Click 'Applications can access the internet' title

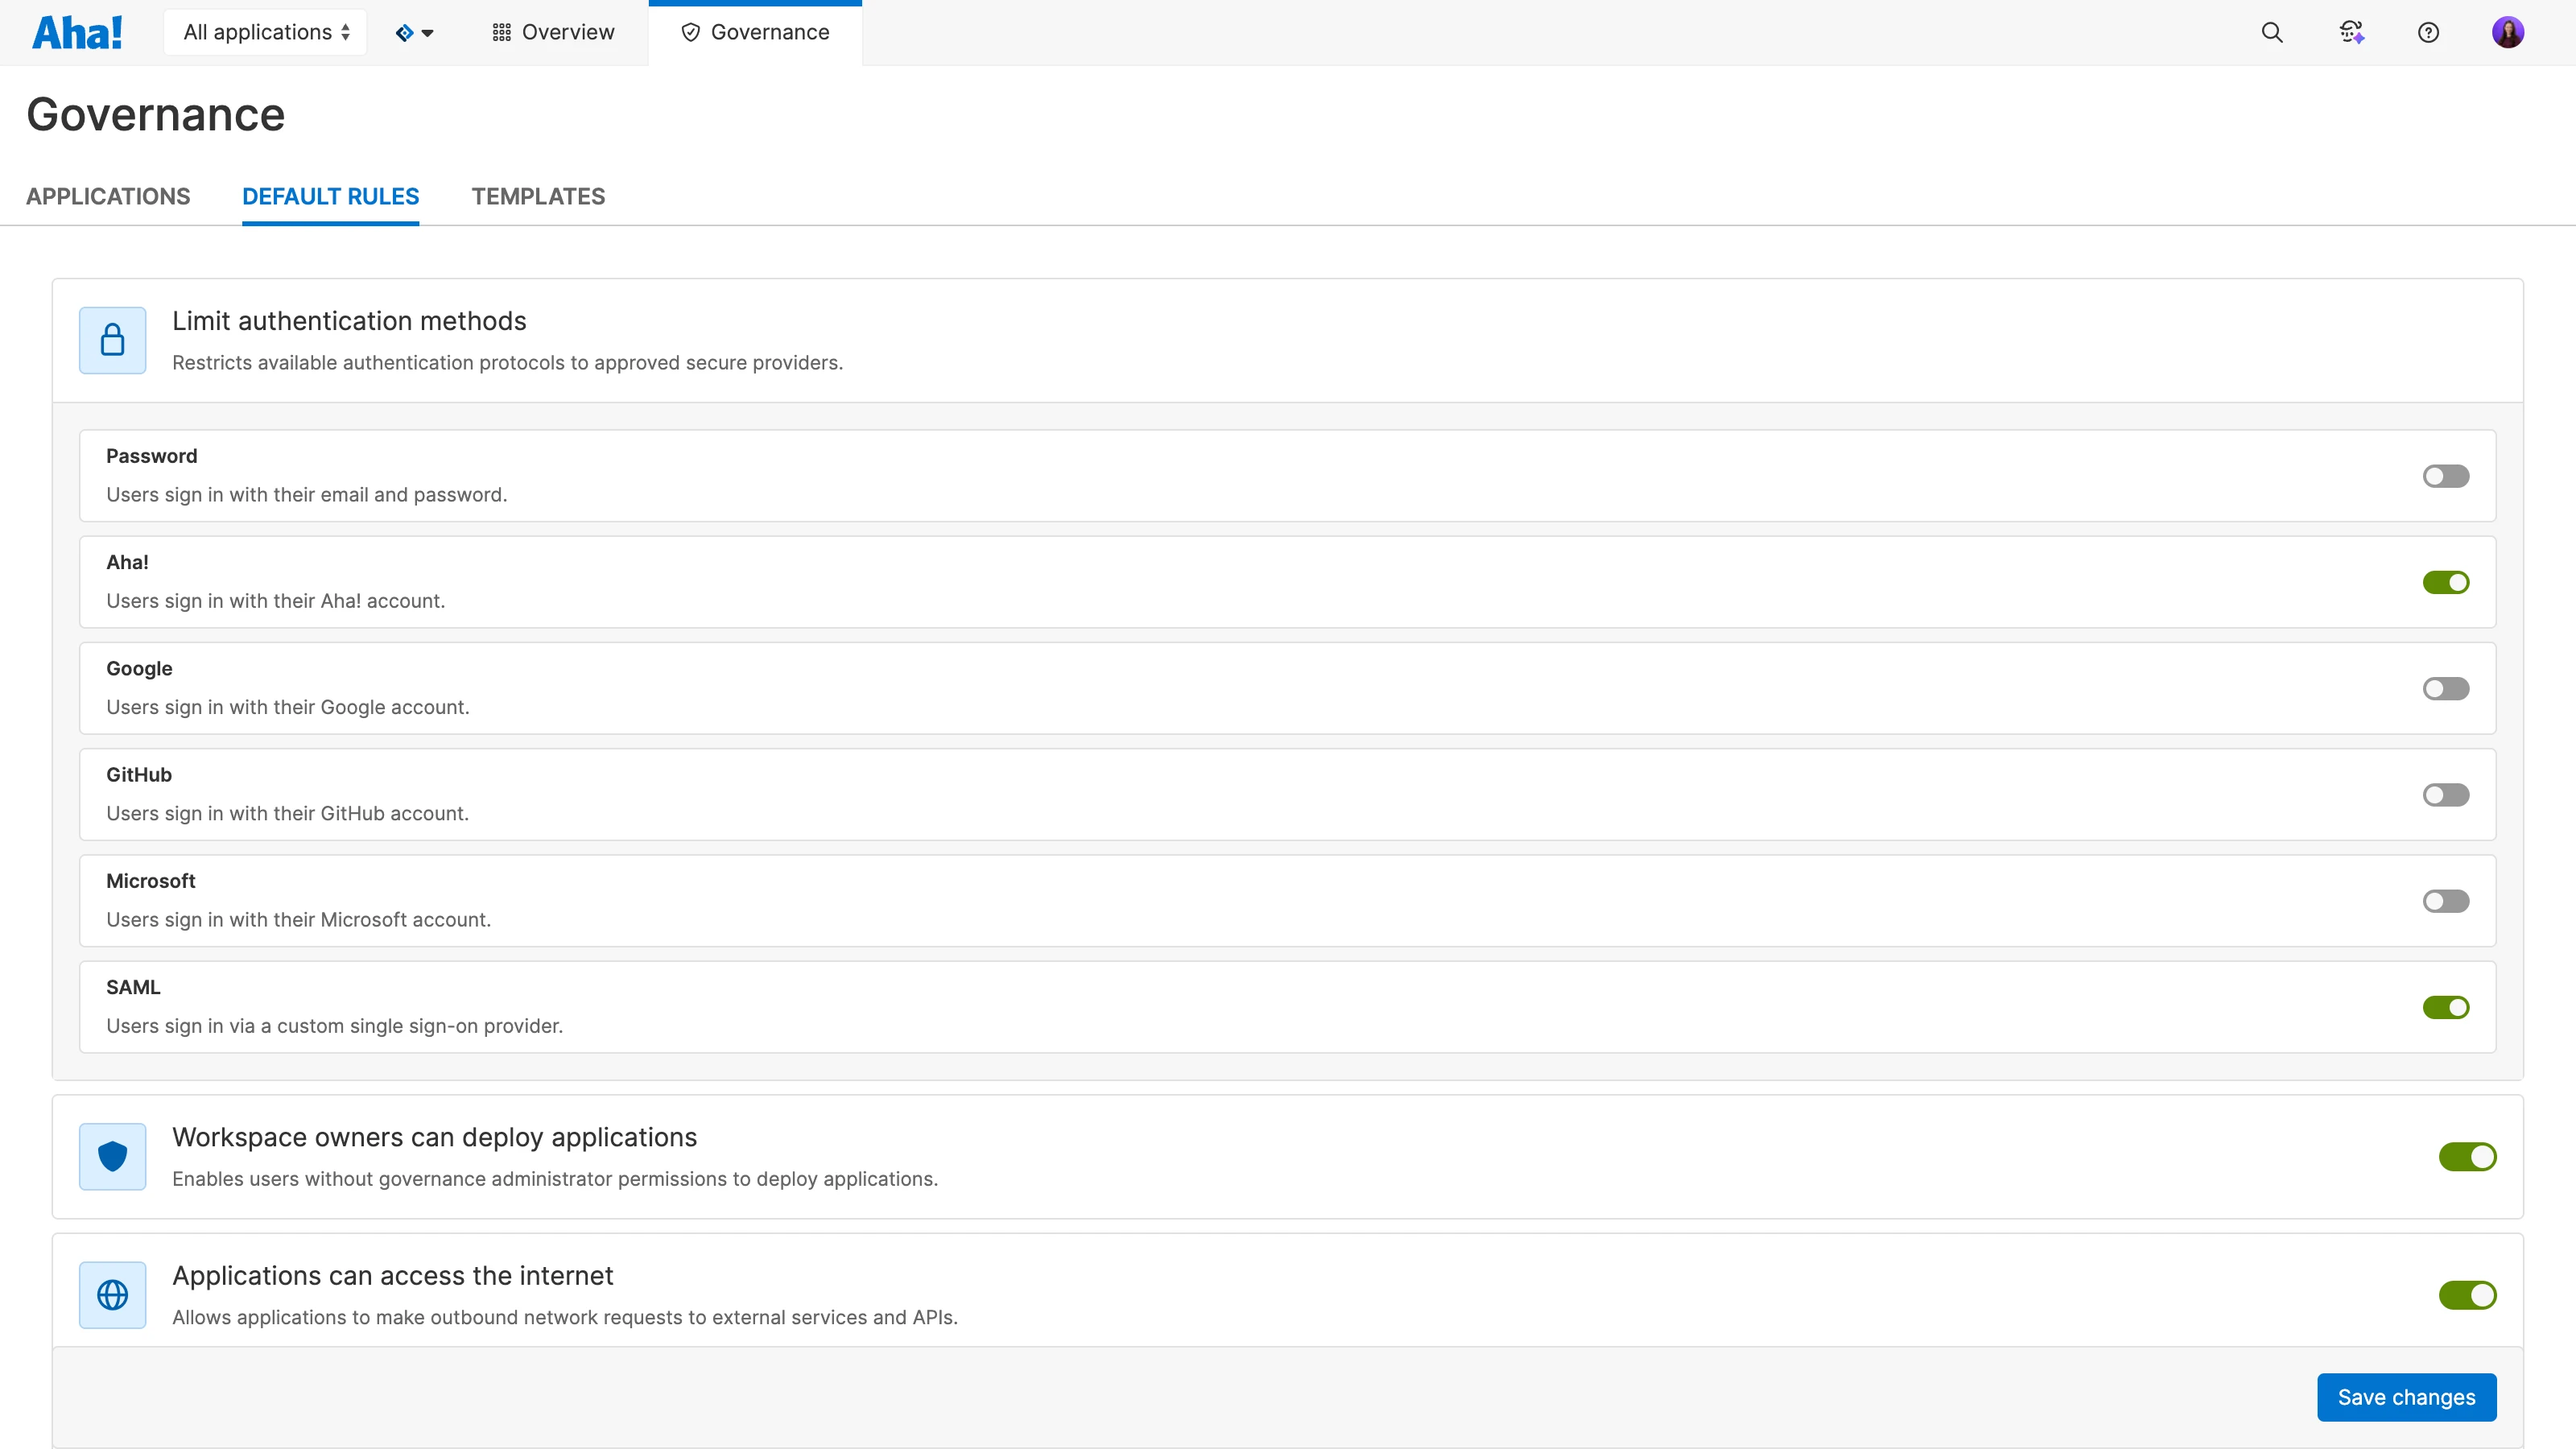(393, 1276)
